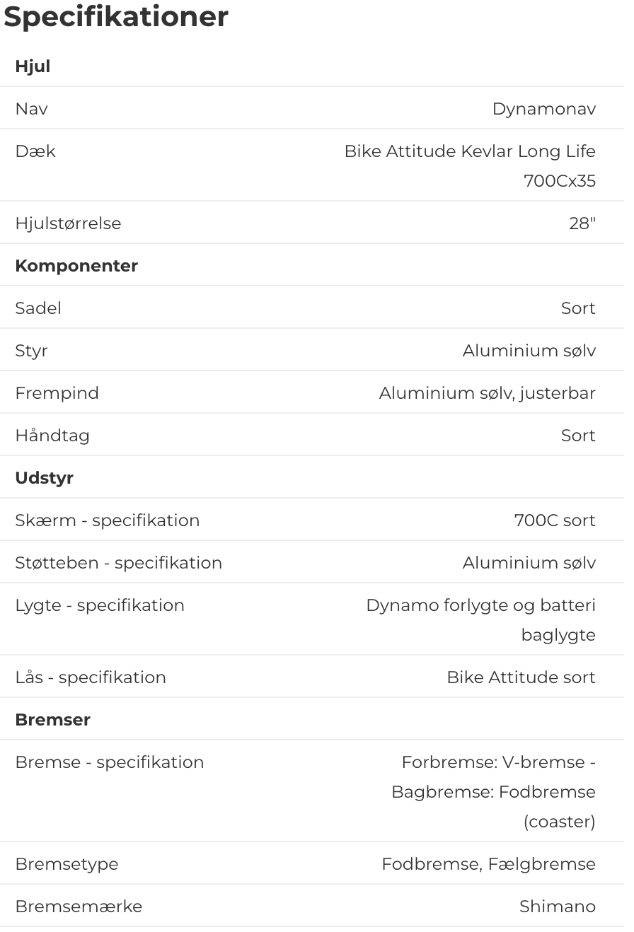Click the Specifikationer heading
Image resolution: width=634 pixels, height=932 pixels.
[x=116, y=17]
